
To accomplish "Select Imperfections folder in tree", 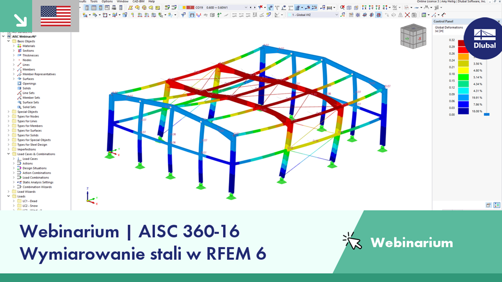I will (26, 149).
